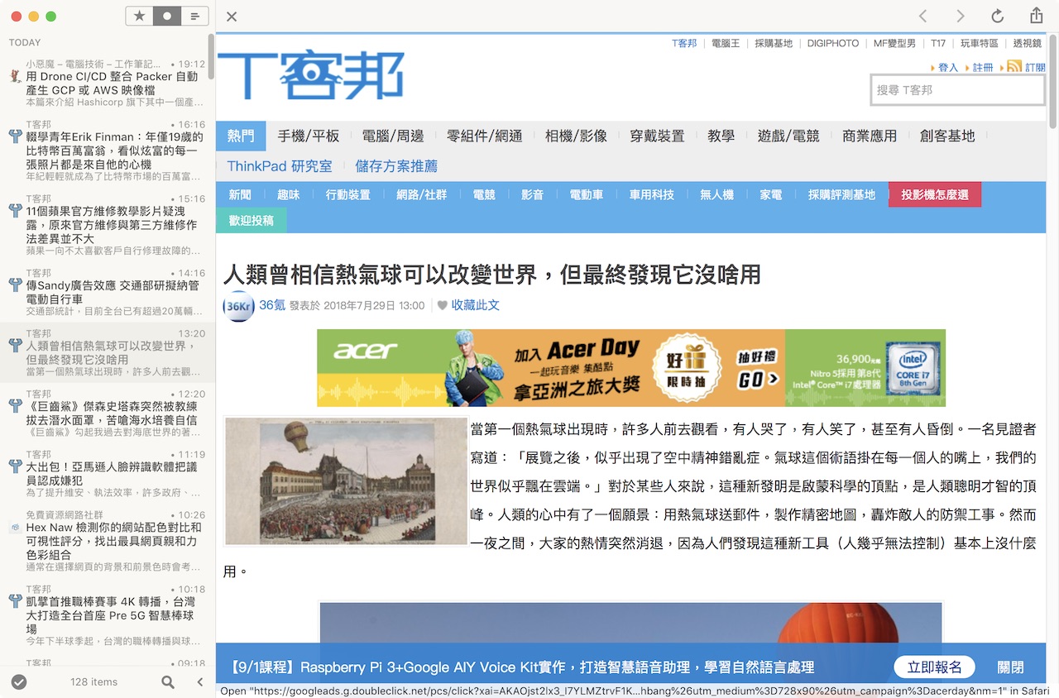
Task: Click the hot air balloon painting thumbnail
Action: tap(346, 481)
